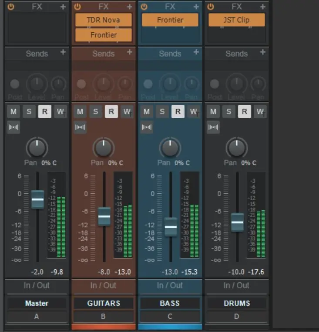Click the interleave icon on BASS channel
This screenshot has height=332, width=319.
pos(147,127)
